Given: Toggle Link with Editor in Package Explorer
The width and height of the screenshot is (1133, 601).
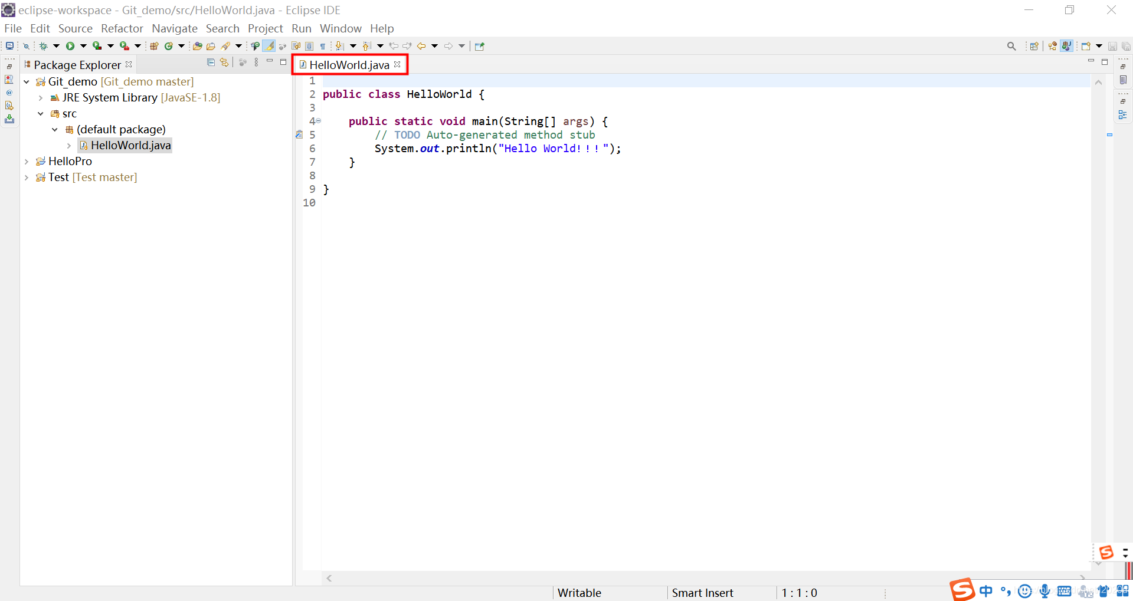Looking at the screenshot, I should pyautogui.click(x=224, y=62).
